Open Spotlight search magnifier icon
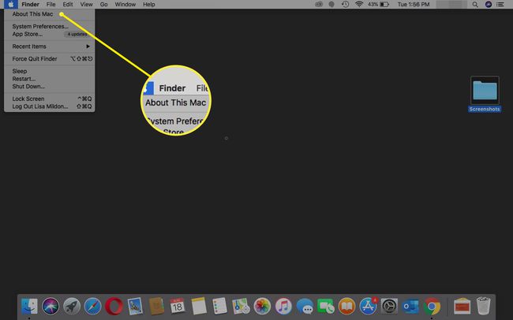The width and height of the screenshot is (513, 320). click(475, 5)
